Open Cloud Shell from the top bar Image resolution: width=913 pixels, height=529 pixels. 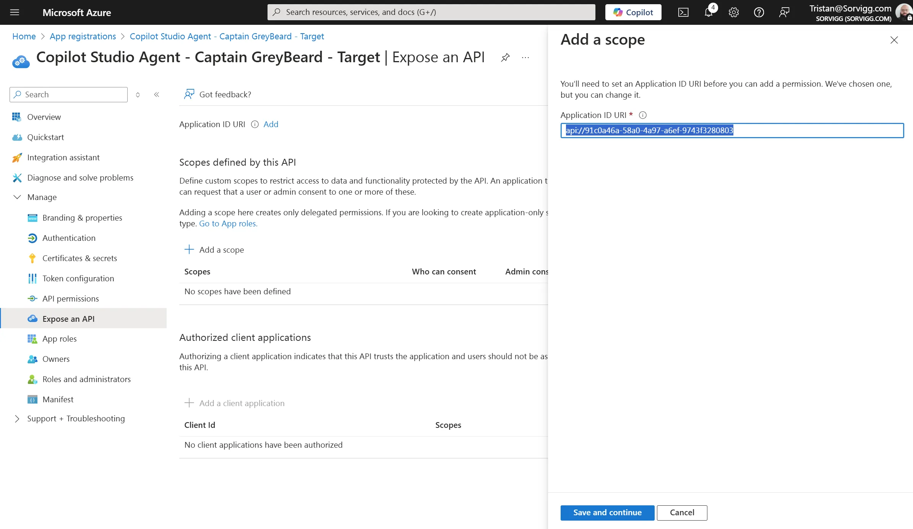683,12
